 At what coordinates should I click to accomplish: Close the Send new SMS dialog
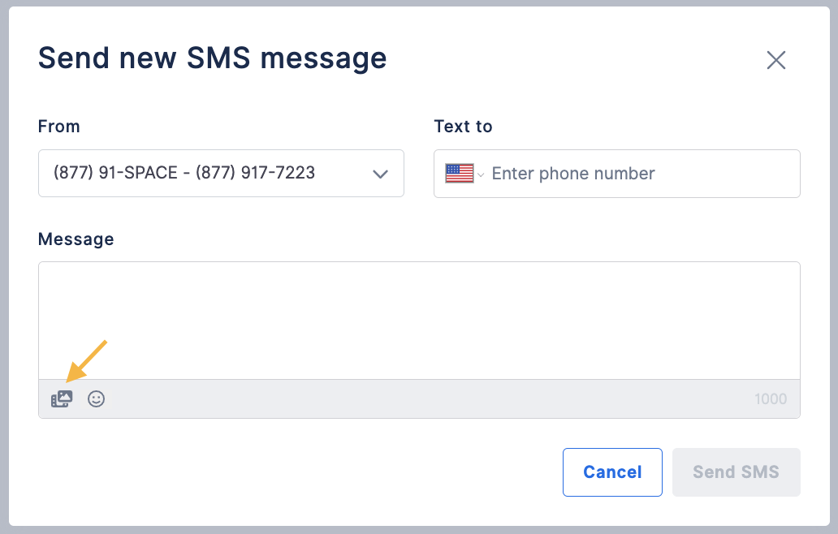click(776, 60)
